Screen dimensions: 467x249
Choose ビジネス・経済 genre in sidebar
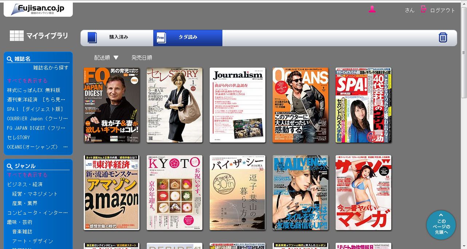point(25,184)
